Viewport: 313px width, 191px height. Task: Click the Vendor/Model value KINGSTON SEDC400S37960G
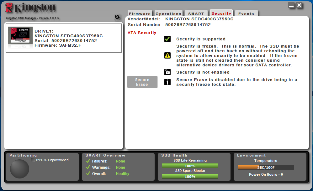pyautogui.click(x=199, y=19)
